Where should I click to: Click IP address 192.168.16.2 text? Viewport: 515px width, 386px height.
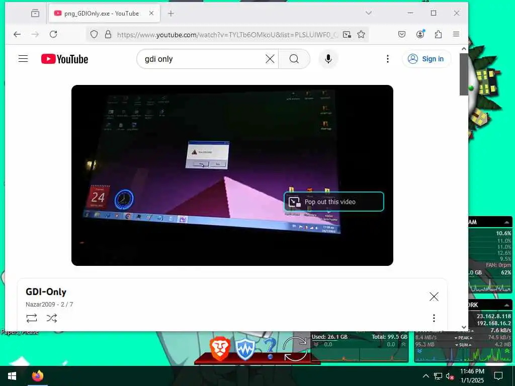point(494,323)
